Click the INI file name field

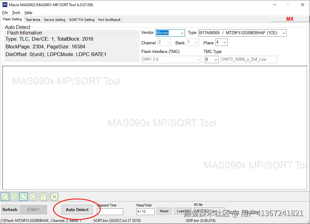click(209, 211)
